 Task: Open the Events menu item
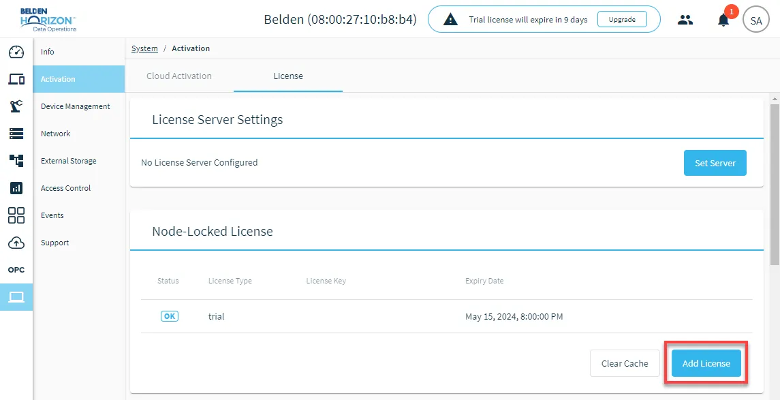tap(78, 215)
